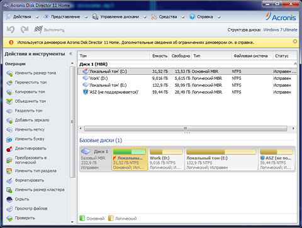Expand the dropdown arrow next to Средства
The width and height of the screenshot is (302, 228).
pos(182,17)
